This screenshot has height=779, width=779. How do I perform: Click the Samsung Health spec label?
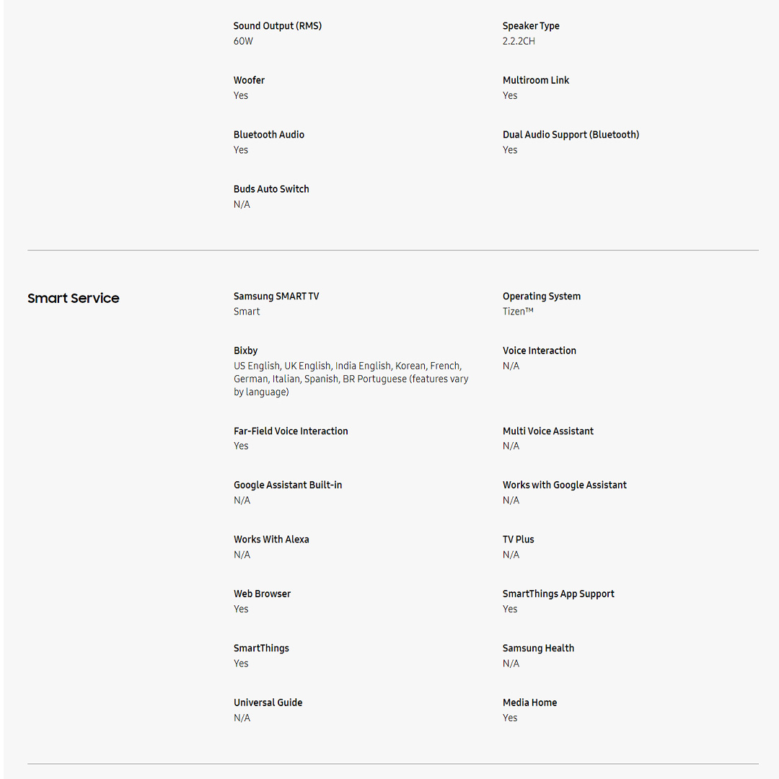click(538, 648)
